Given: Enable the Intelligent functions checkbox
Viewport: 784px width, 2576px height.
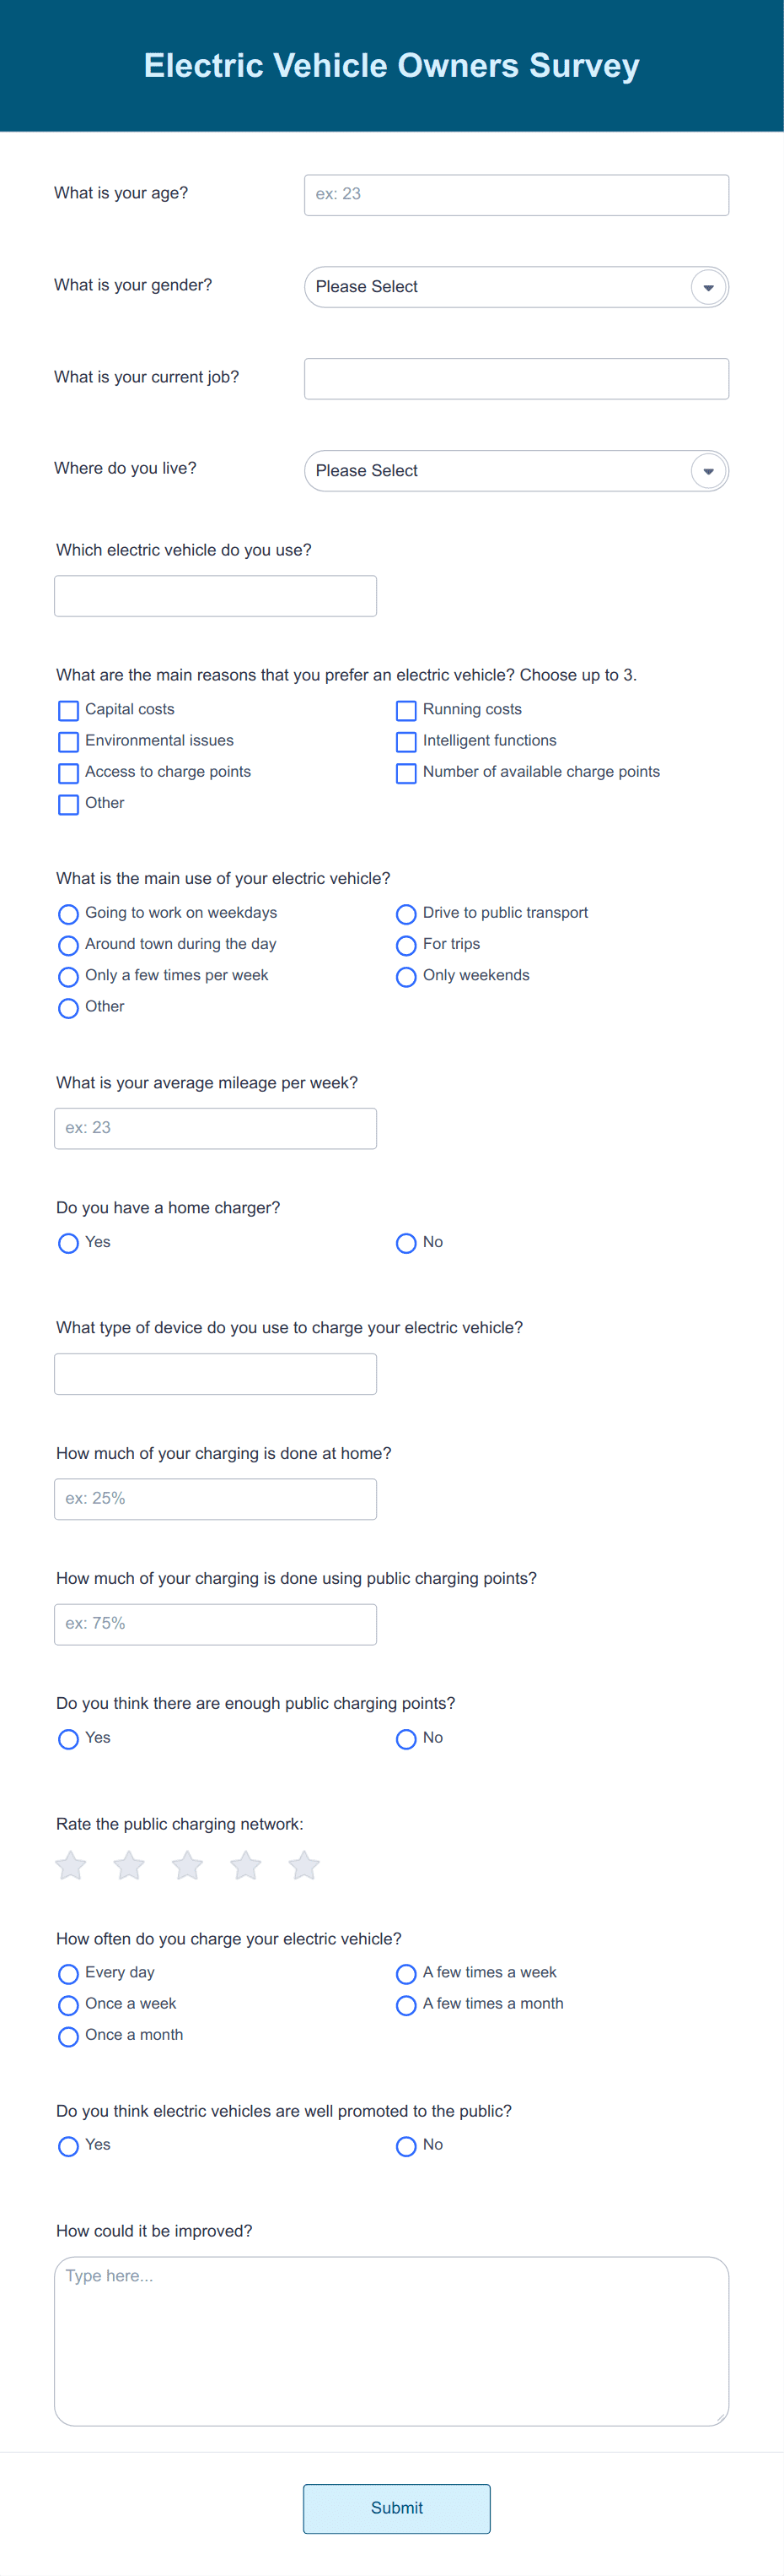Looking at the screenshot, I should pyautogui.click(x=406, y=742).
